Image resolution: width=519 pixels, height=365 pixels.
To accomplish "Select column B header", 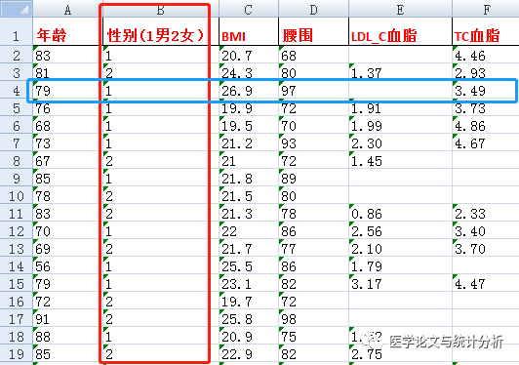I will 161,10.
